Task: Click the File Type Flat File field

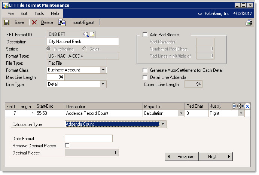Action: pyautogui.click(x=77, y=63)
